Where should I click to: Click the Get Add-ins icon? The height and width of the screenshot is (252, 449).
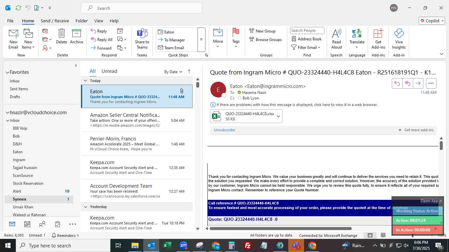pos(378,33)
